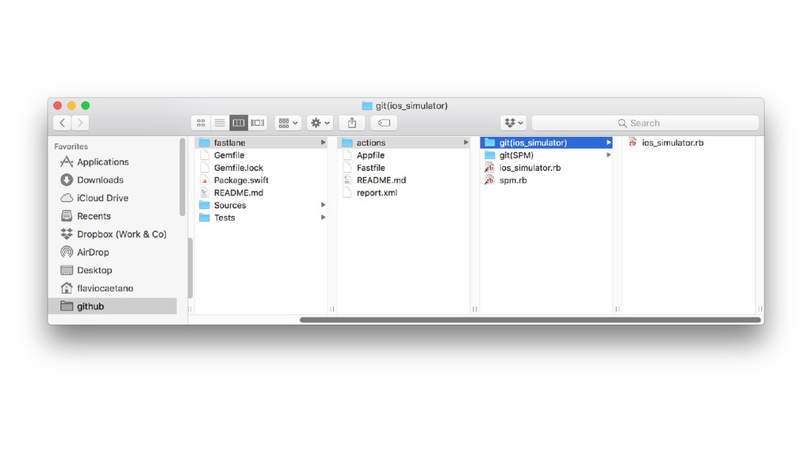Click the Sources folder icon
This screenshot has height=456, width=812.
coord(205,205)
